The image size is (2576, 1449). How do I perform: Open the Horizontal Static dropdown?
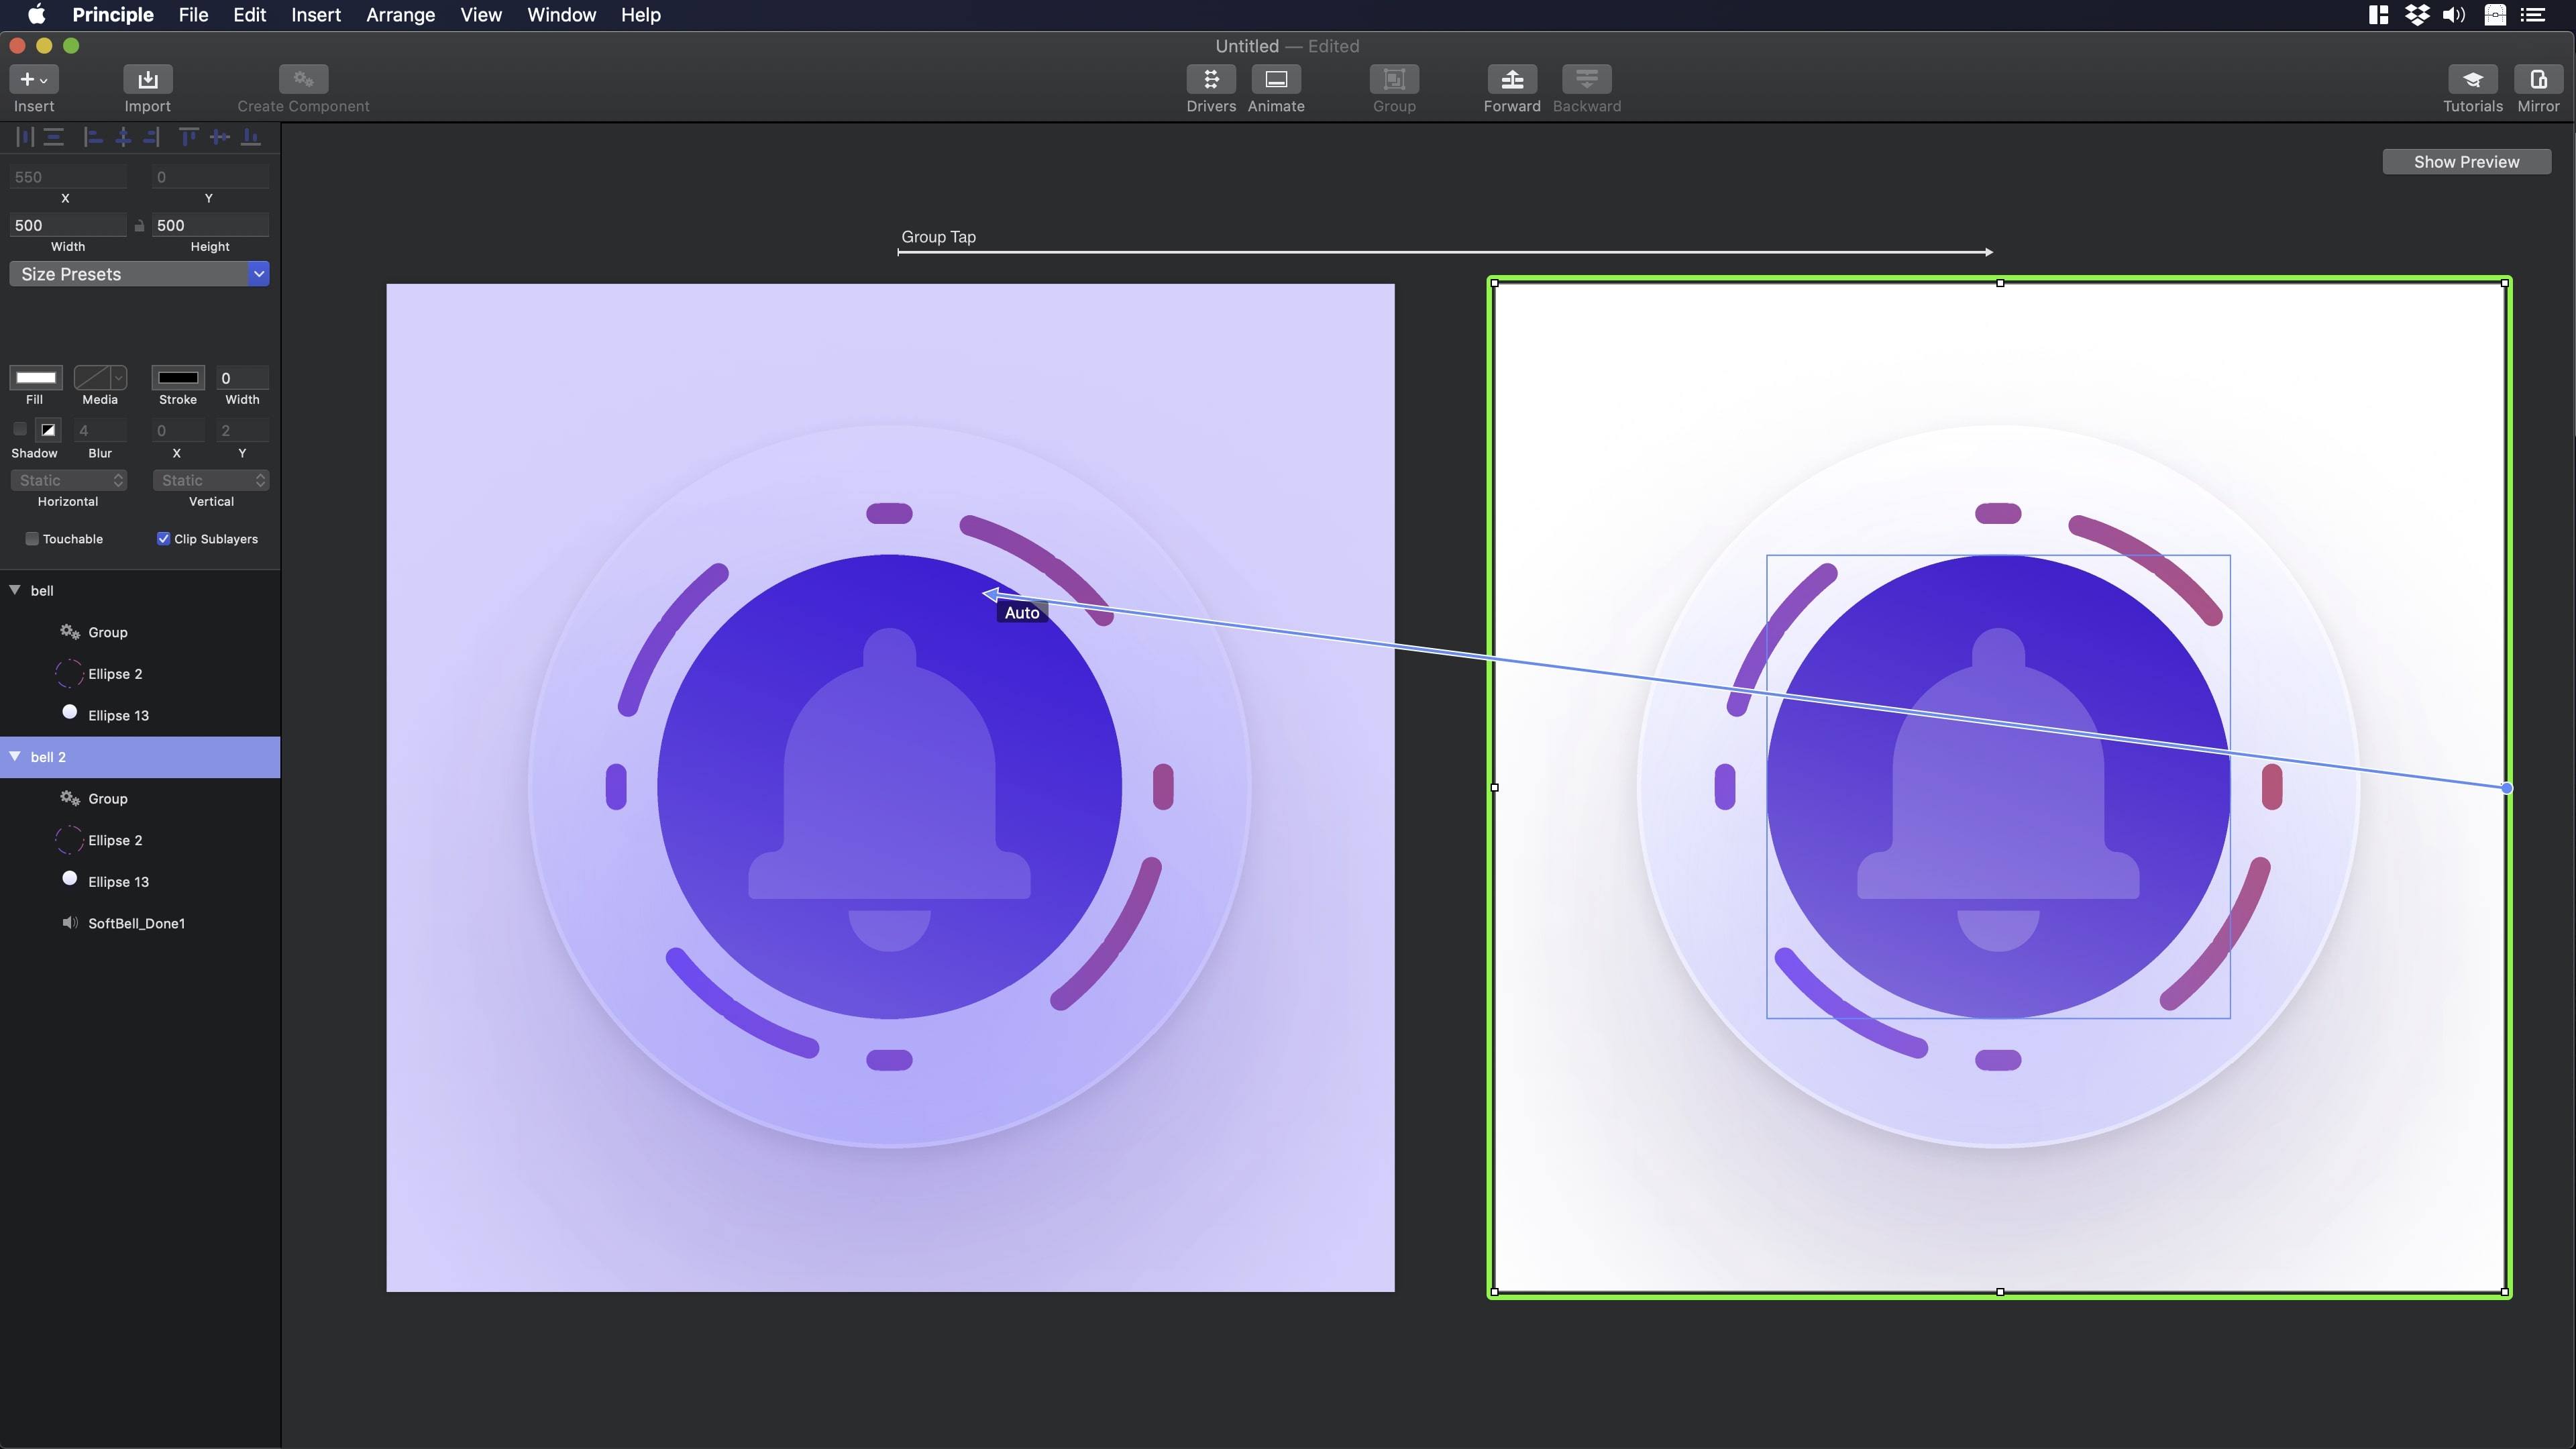(x=68, y=481)
